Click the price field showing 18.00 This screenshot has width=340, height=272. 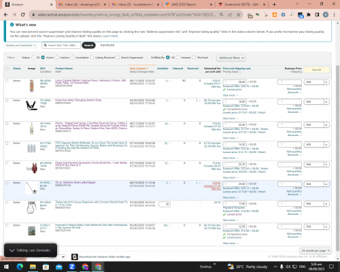235,101
